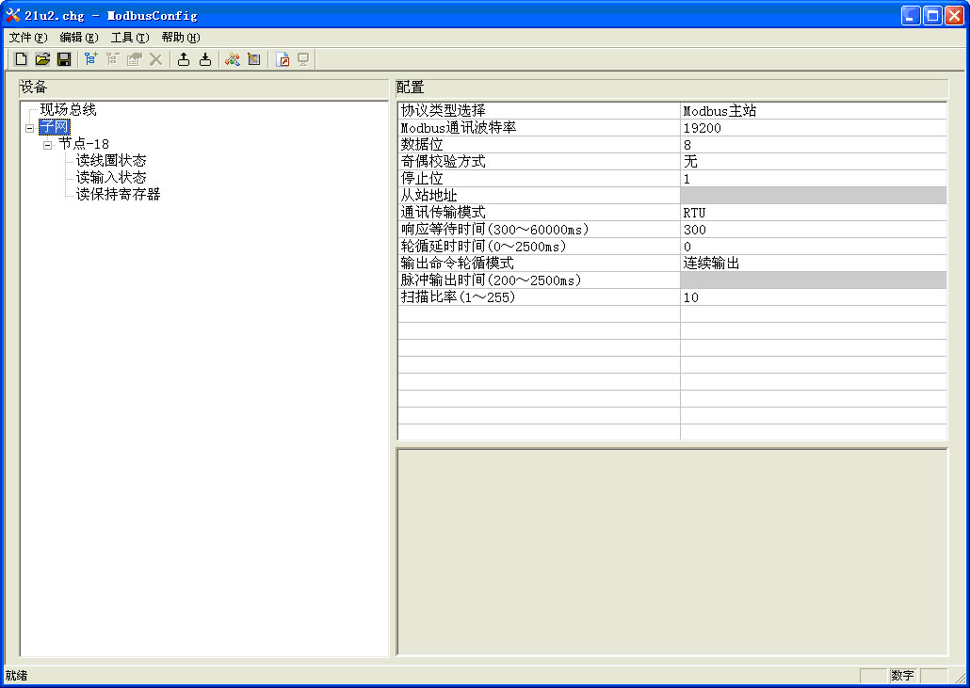Click the New file toolbar icon
The image size is (970, 688).
tap(21, 59)
